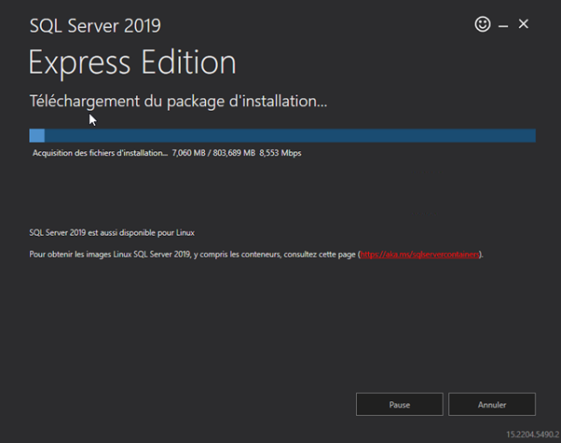Click the SQL Server 2019 title text

(x=95, y=26)
